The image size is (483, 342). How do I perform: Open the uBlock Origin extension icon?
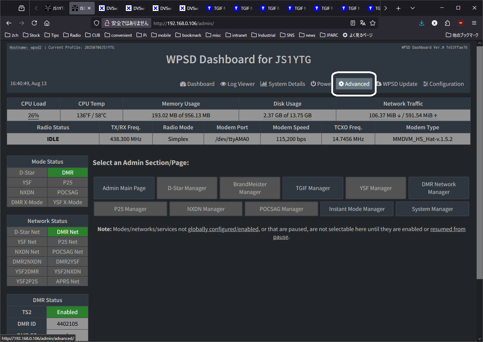point(461,23)
